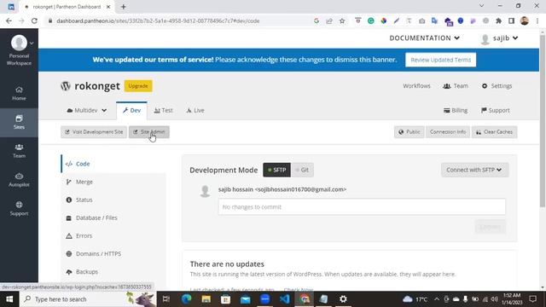This screenshot has height=307, width=546.
Task: Select Code in the Dev side menu
Action: tap(113, 164)
